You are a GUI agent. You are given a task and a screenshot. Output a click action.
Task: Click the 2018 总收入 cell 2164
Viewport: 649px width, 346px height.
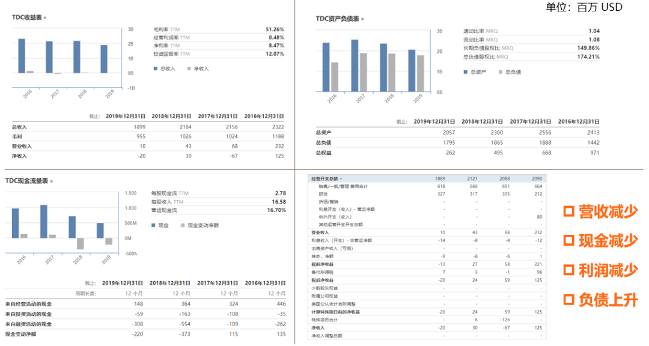pos(186,127)
